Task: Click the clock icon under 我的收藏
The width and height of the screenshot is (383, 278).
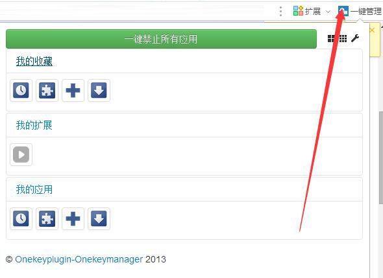Action: click(x=21, y=91)
